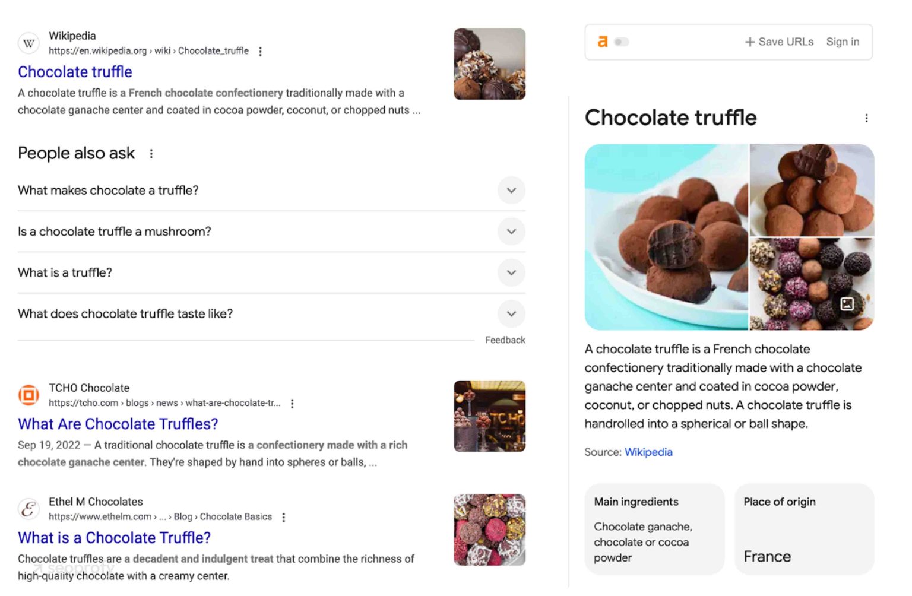Click the TCHO Chocolate site icon
Image resolution: width=912 pixels, height=596 pixels.
(x=28, y=395)
